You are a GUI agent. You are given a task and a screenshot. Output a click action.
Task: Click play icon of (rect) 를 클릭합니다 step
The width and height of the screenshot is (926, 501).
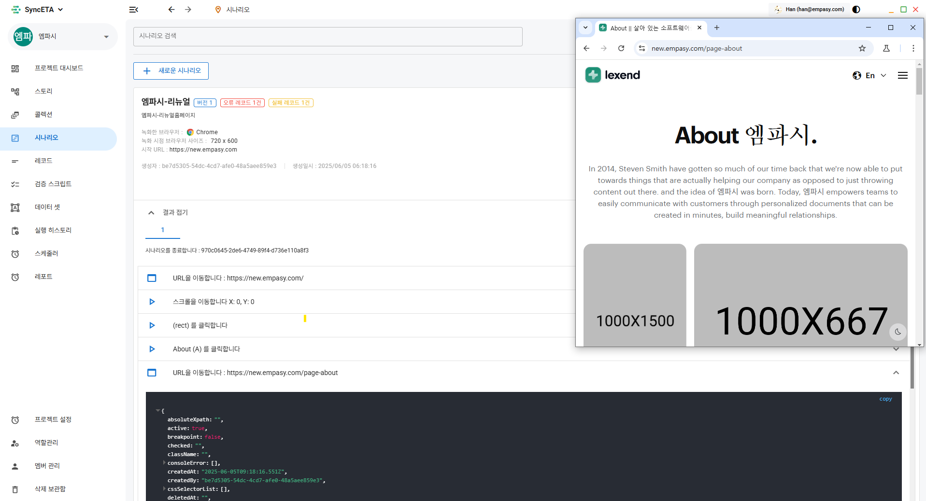[x=152, y=326]
